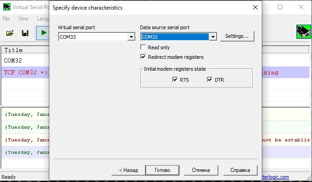Viewport: 312px width, 182px height.
Task: Uncheck Redirect modem registers
Action: (x=143, y=57)
